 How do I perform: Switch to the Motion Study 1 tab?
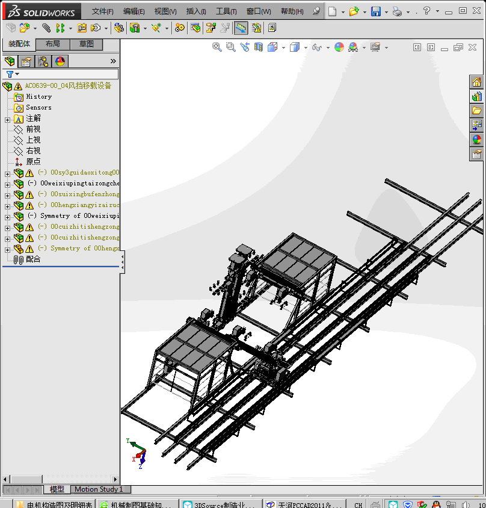pos(98,489)
